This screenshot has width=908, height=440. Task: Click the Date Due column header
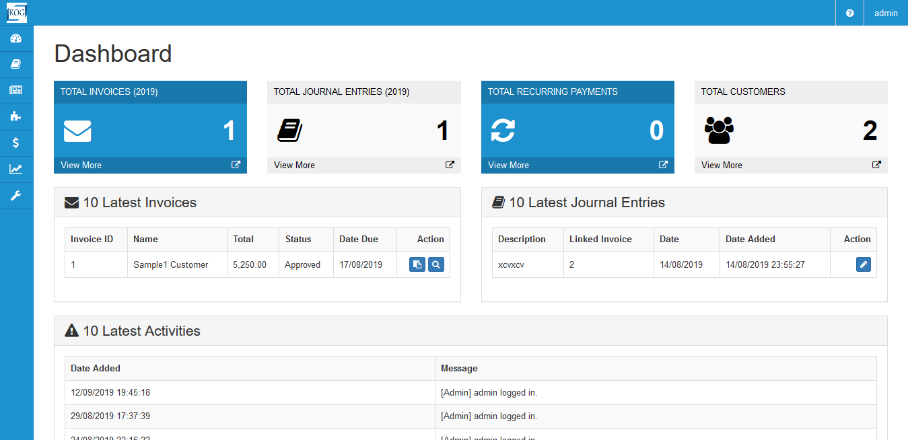coord(359,239)
